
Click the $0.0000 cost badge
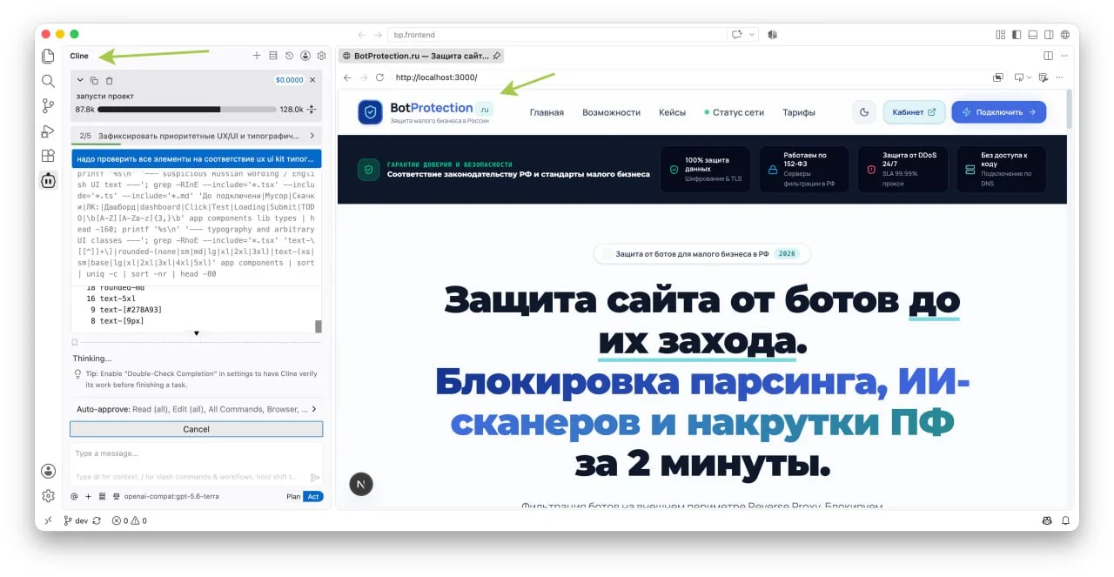click(x=289, y=79)
